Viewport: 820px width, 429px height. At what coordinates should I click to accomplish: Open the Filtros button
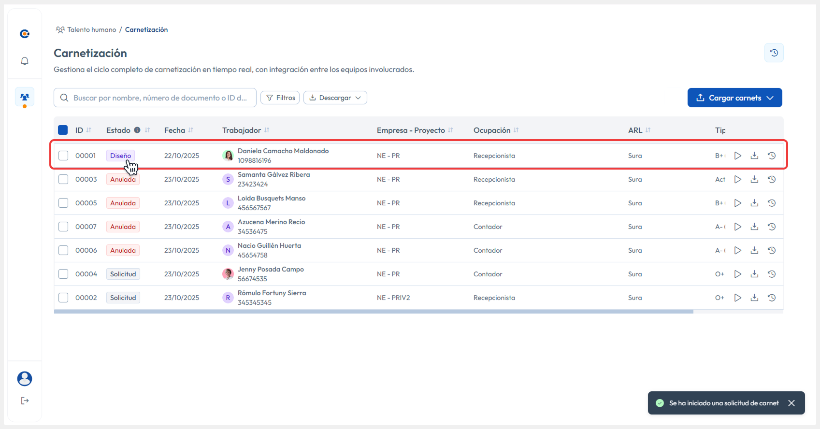coord(280,98)
